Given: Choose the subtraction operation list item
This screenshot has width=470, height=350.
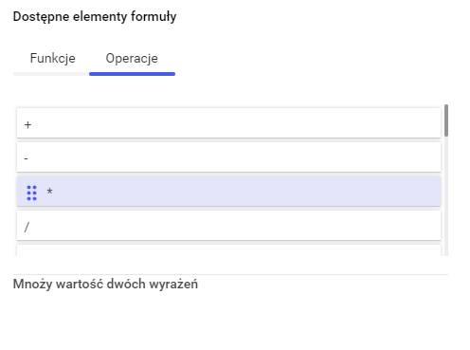Looking at the screenshot, I should coord(228,157).
